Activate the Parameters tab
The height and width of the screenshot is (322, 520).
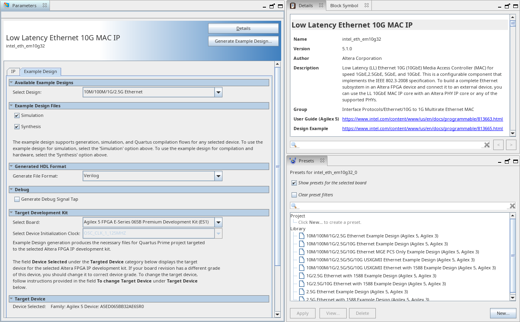[24, 6]
